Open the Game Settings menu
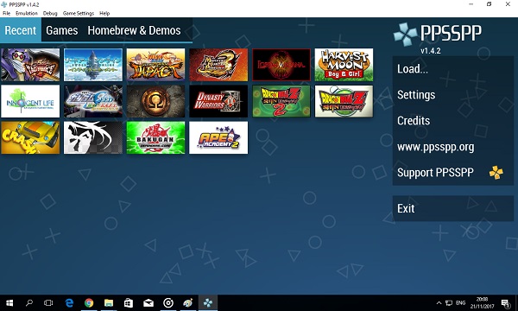The image size is (518, 311). 79,13
